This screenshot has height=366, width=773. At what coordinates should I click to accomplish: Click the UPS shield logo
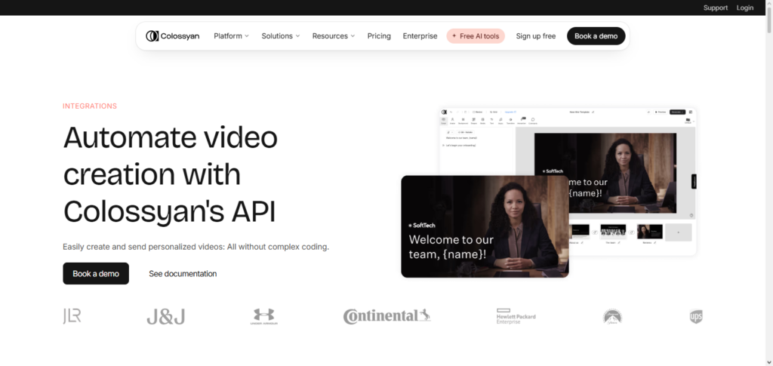(x=696, y=316)
